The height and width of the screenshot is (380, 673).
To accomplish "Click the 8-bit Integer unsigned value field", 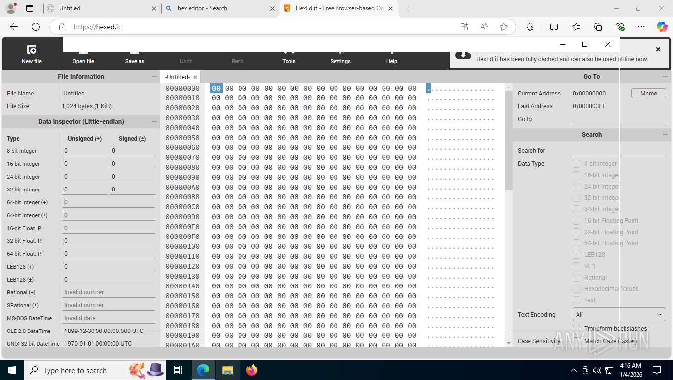I will [85, 151].
